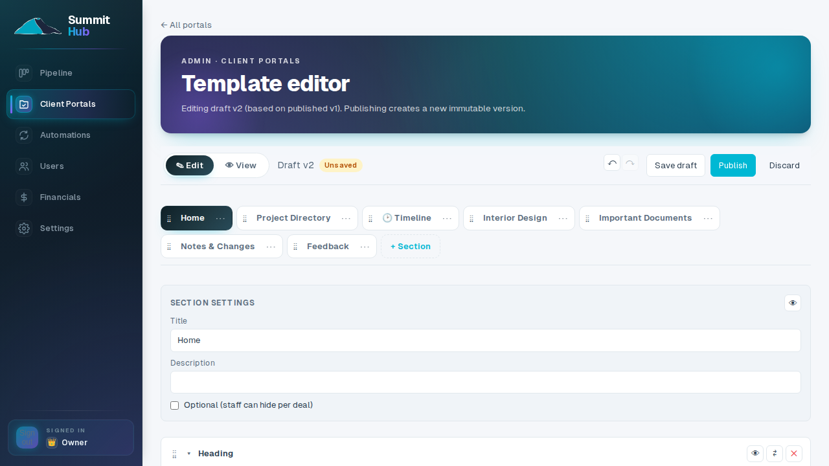The width and height of the screenshot is (829, 466).
Task: Toggle Heading block visibility eye
Action: [755, 454]
